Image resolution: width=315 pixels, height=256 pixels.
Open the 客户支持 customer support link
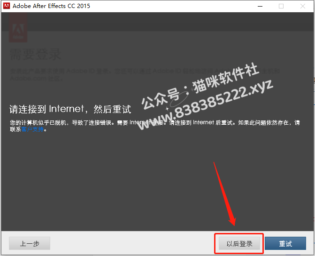click(x=32, y=129)
